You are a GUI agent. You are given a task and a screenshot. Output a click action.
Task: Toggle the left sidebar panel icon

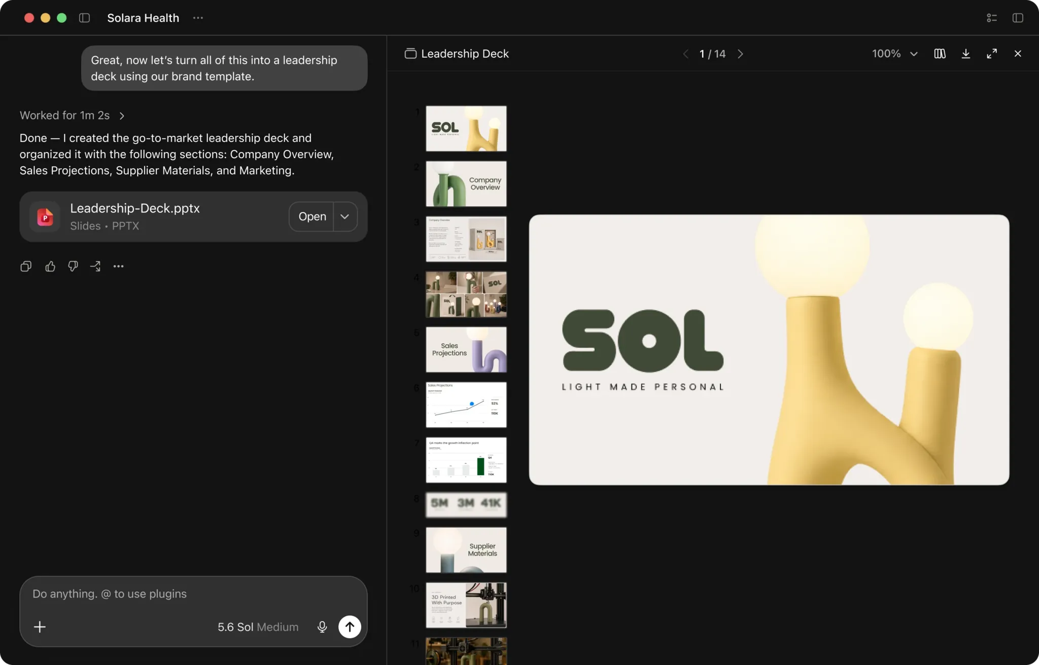point(85,18)
